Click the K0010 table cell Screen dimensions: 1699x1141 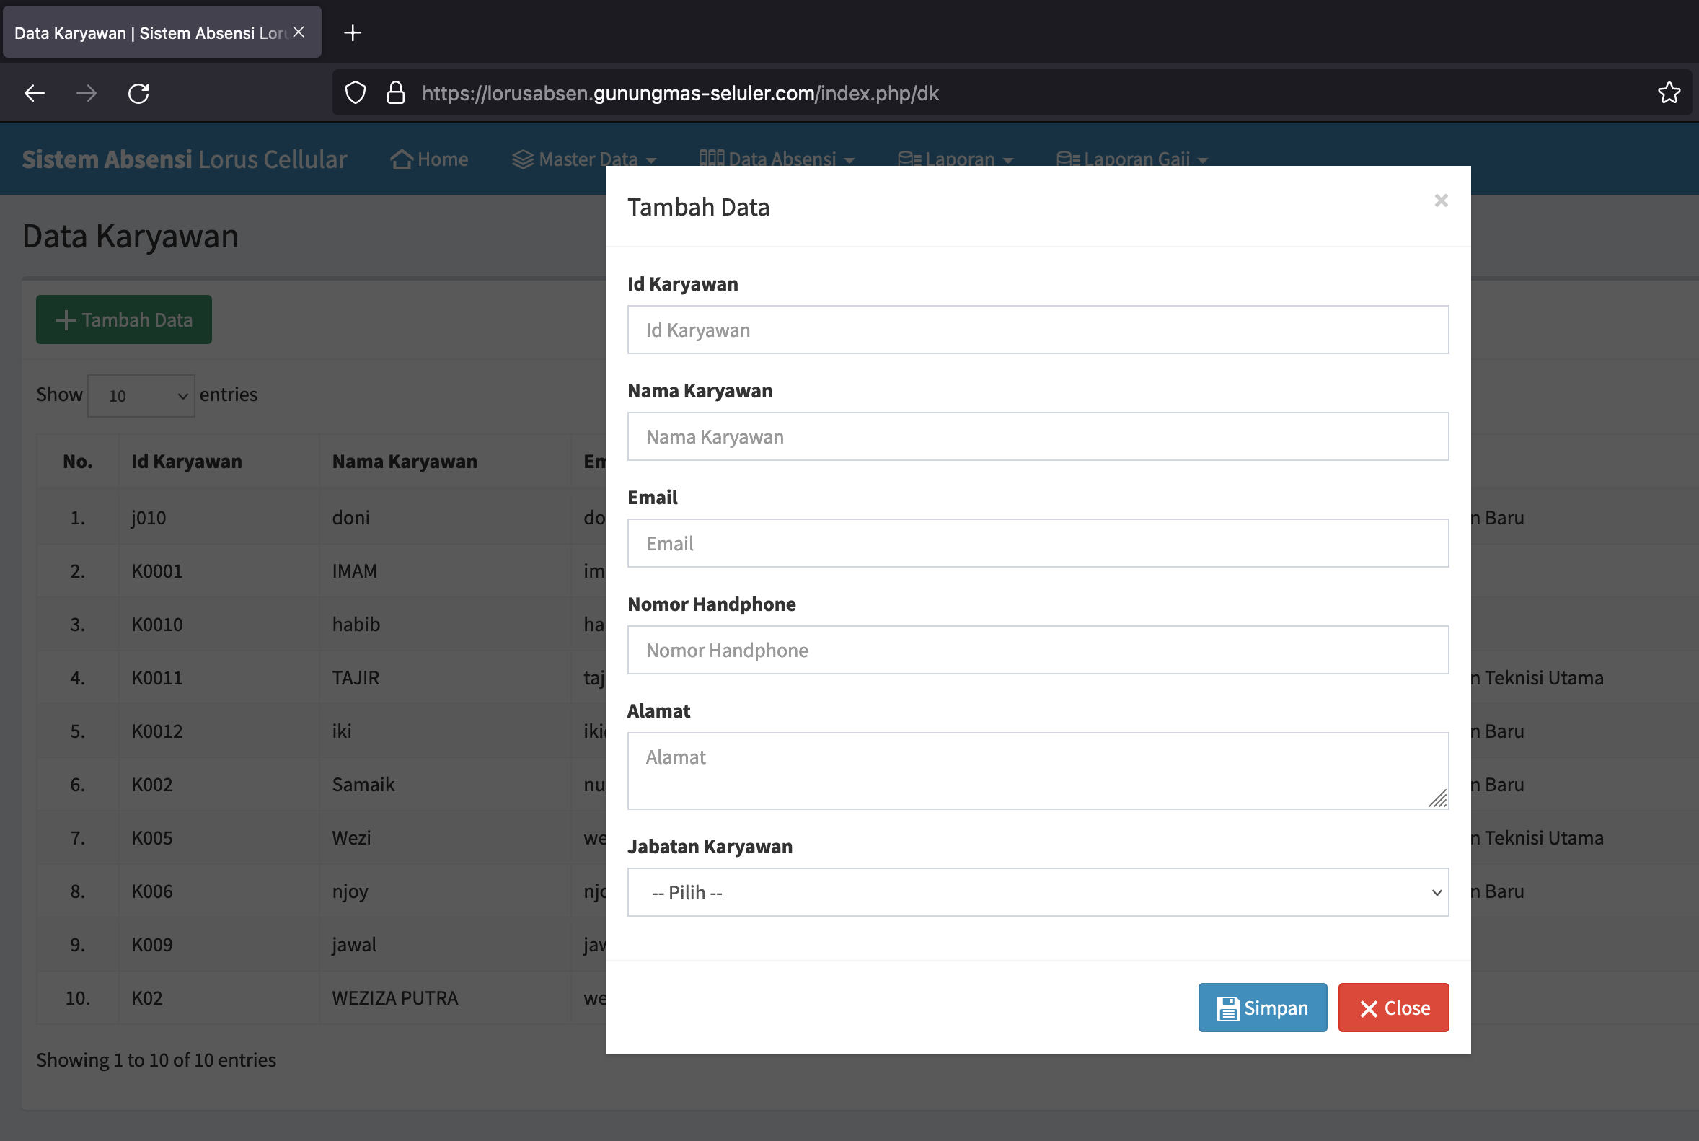coord(219,625)
